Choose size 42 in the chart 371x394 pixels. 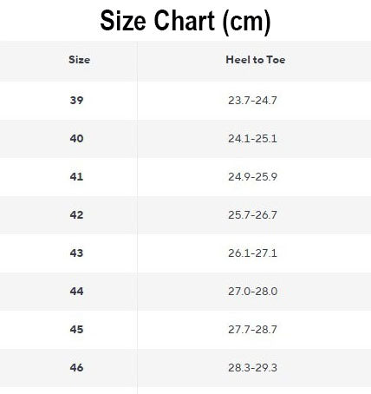click(x=76, y=215)
